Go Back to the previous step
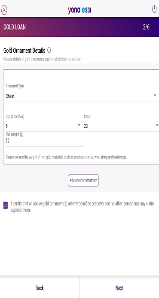159x298 pixels. coord(40,288)
